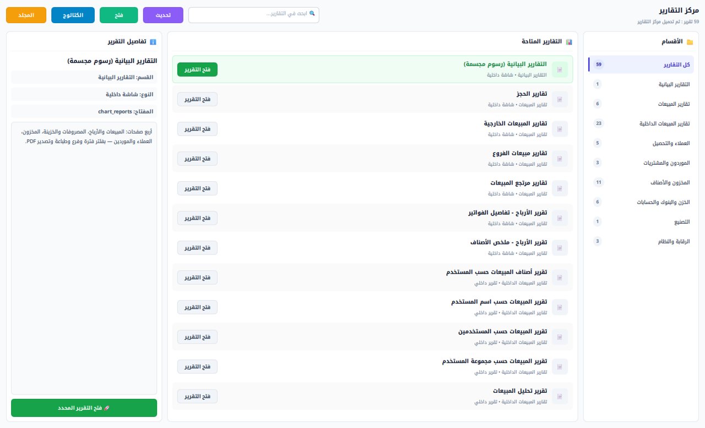Click the folder icon of الأقسام panel
This screenshot has height=428, width=705.
tap(690, 42)
